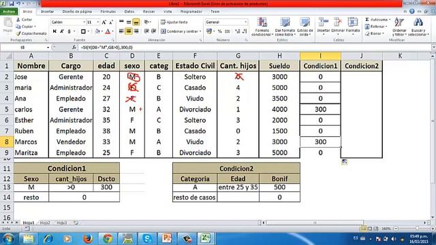436x245 pixels.
Task: Click the zoom slider handle
Action: point(417,229)
